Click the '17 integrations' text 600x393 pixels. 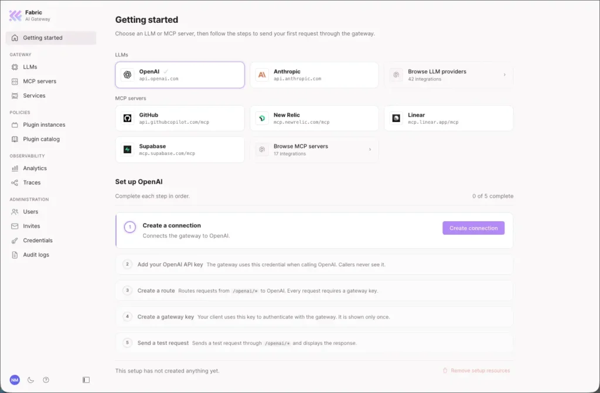pyautogui.click(x=289, y=154)
